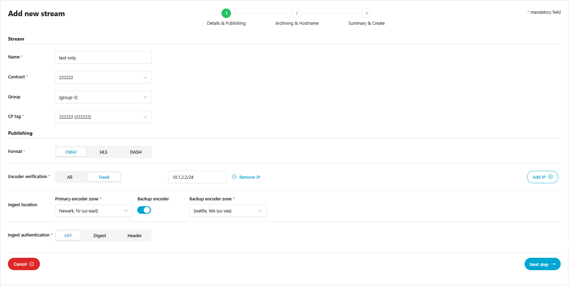569x287 pixels.
Task: Expand the Group dropdown
Action: (x=103, y=97)
